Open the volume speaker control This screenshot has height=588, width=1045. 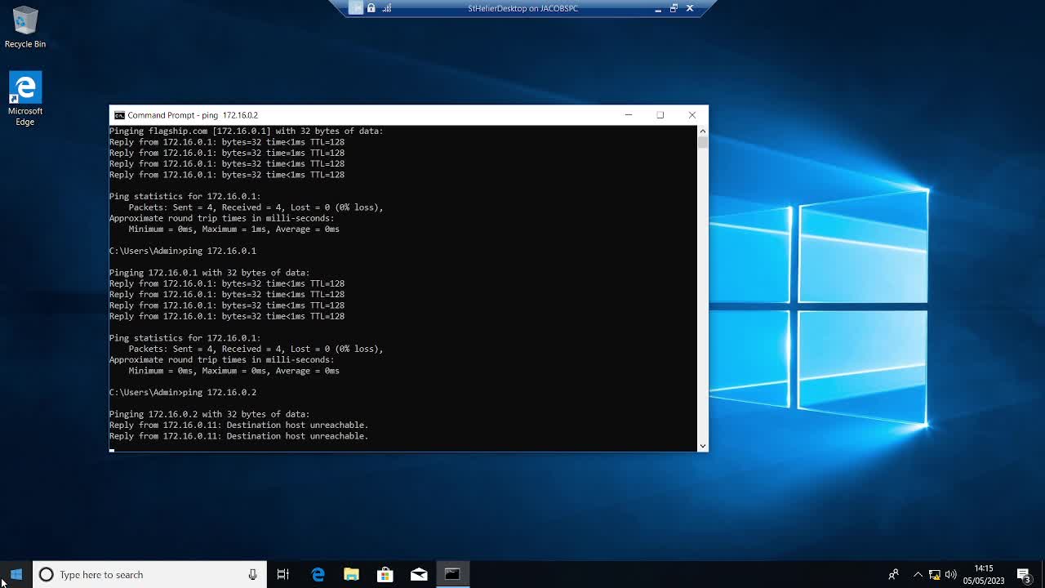(951, 575)
